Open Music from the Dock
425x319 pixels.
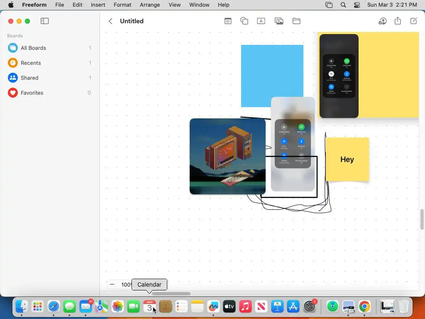pyautogui.click(x=245, y=307)
